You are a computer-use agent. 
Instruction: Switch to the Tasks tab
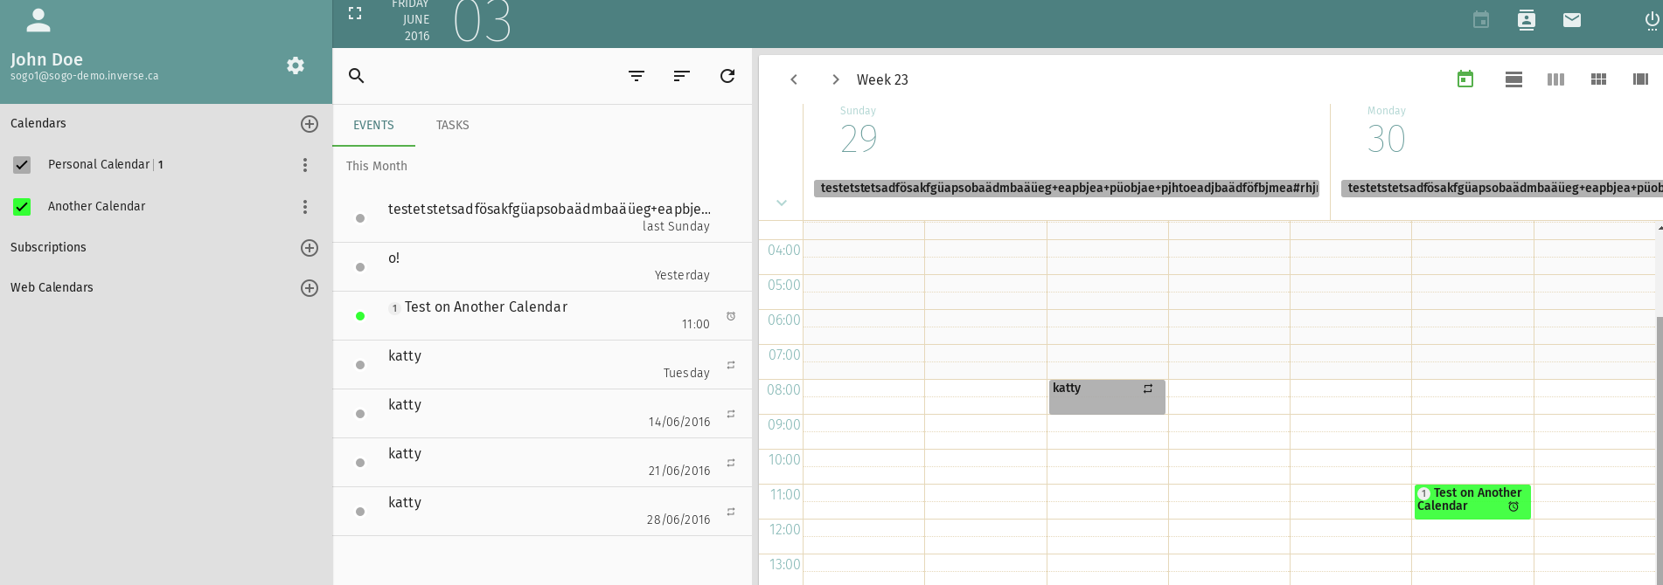(452, 125)
